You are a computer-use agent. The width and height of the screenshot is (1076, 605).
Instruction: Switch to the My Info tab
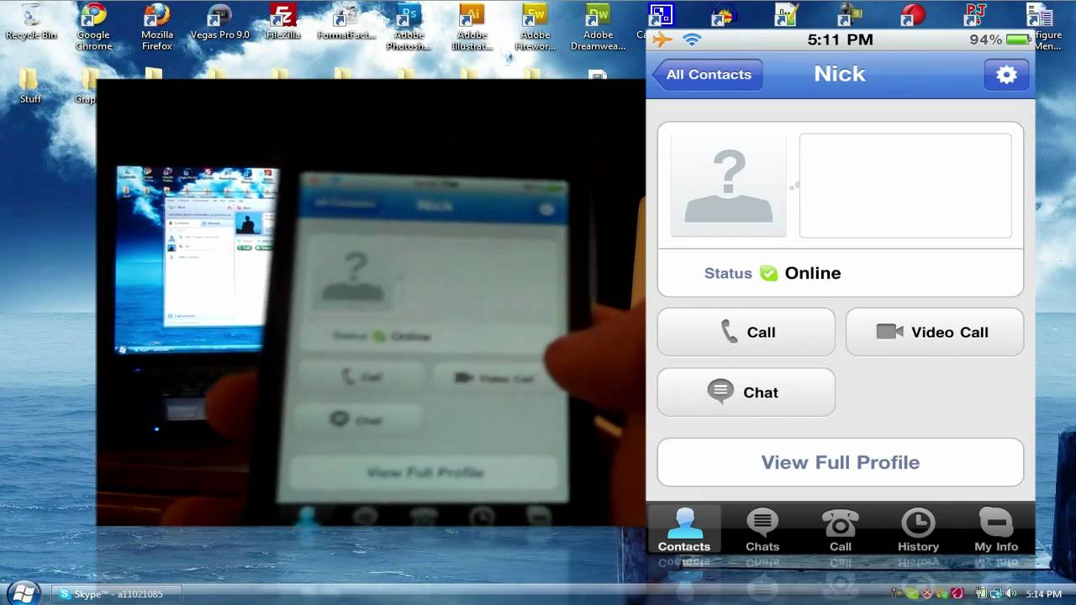pos(996,529)
